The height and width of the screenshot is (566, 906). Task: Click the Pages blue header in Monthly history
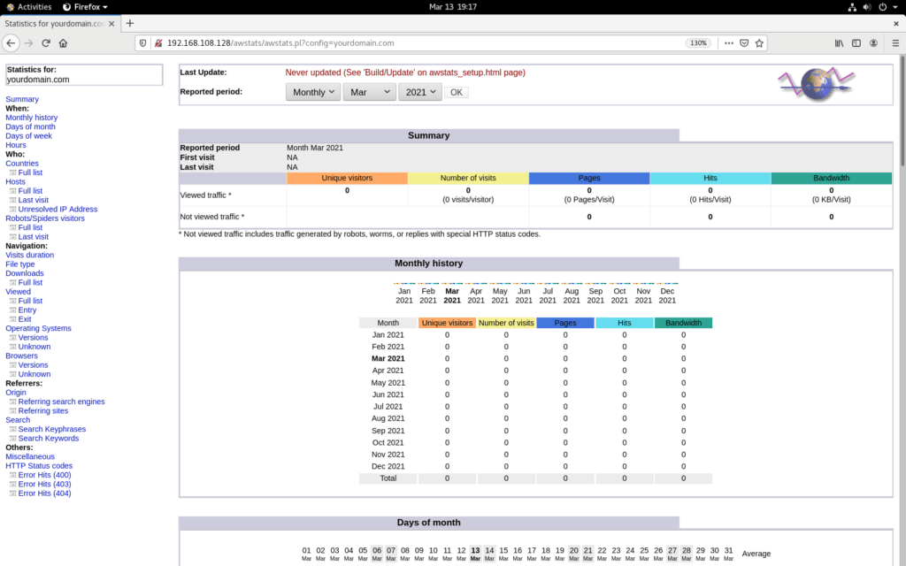pyautogui.click(x=565, y=323)
